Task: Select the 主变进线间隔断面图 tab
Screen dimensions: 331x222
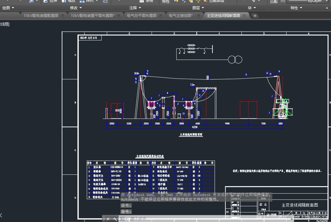Action: [x=223, y=16]
